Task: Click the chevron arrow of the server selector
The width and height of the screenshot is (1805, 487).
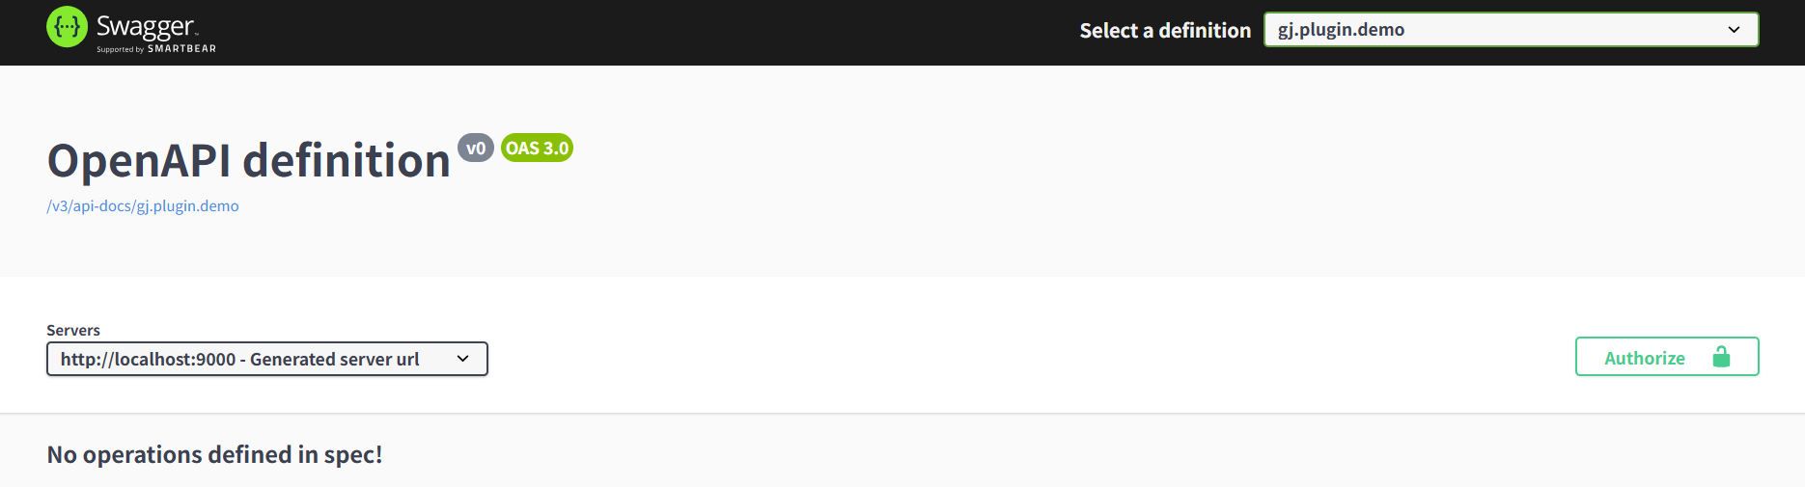Action: (462, 359)
